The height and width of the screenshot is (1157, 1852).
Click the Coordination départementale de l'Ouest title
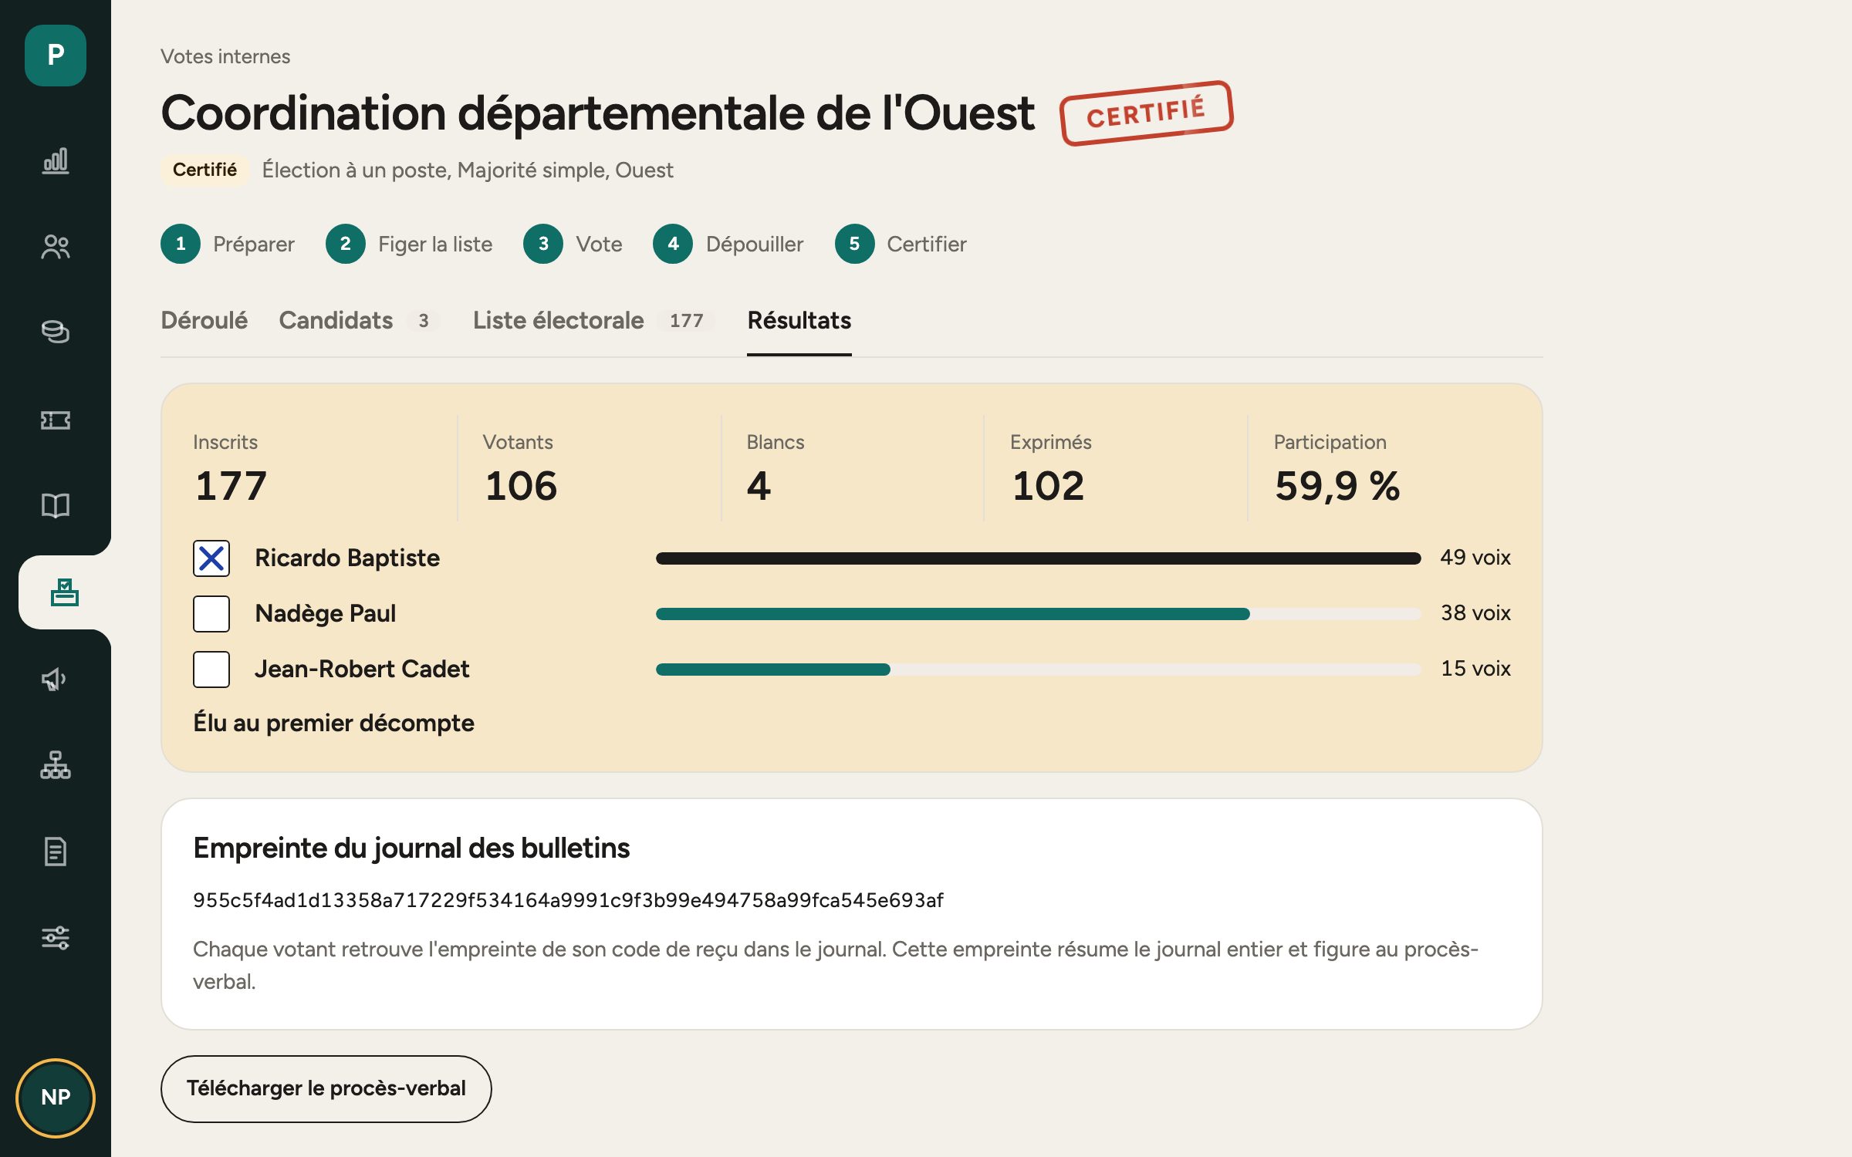pos(597,113)
